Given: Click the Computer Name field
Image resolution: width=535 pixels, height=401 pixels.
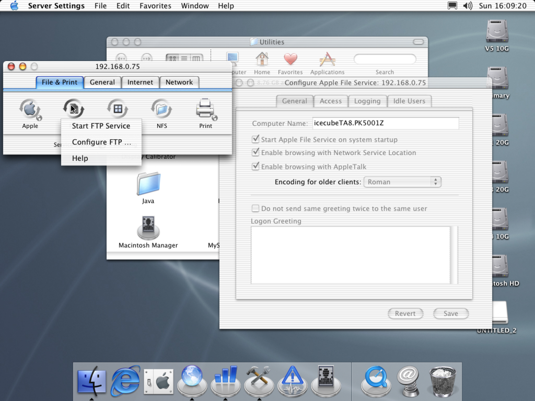Looking at the screenshot, I should tap(386, 123).
